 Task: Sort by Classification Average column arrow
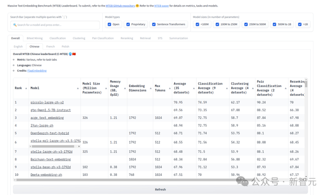coord(227,88)
